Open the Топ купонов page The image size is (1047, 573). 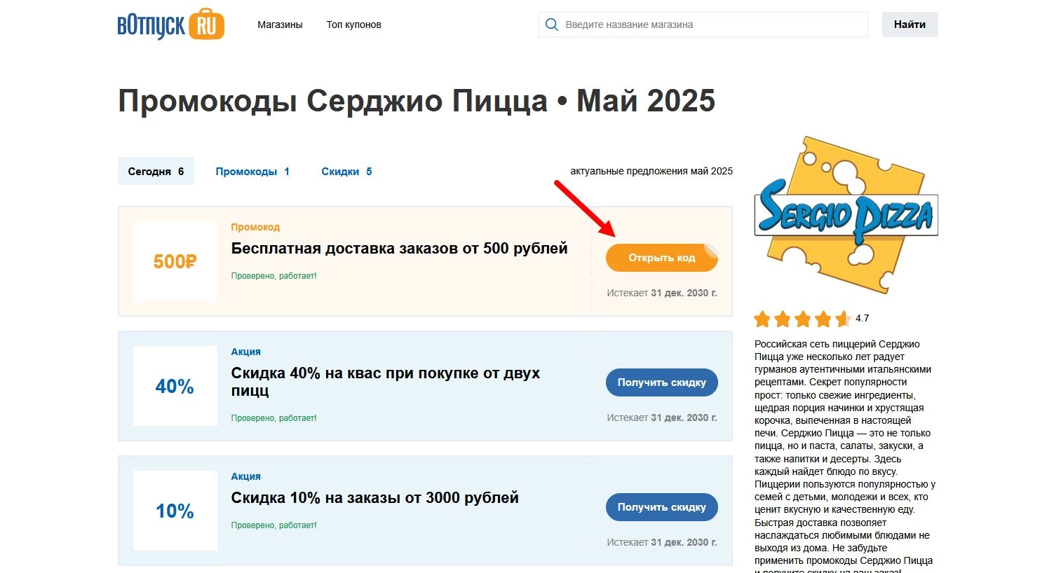(353, 24)
